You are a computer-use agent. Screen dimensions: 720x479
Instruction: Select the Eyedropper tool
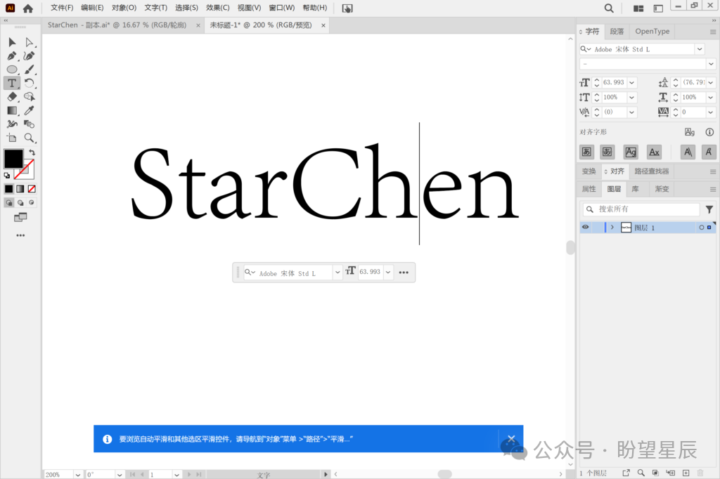pyautogui.click(x=30, y=110)
